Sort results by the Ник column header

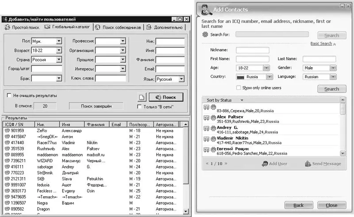coord(47,125)
